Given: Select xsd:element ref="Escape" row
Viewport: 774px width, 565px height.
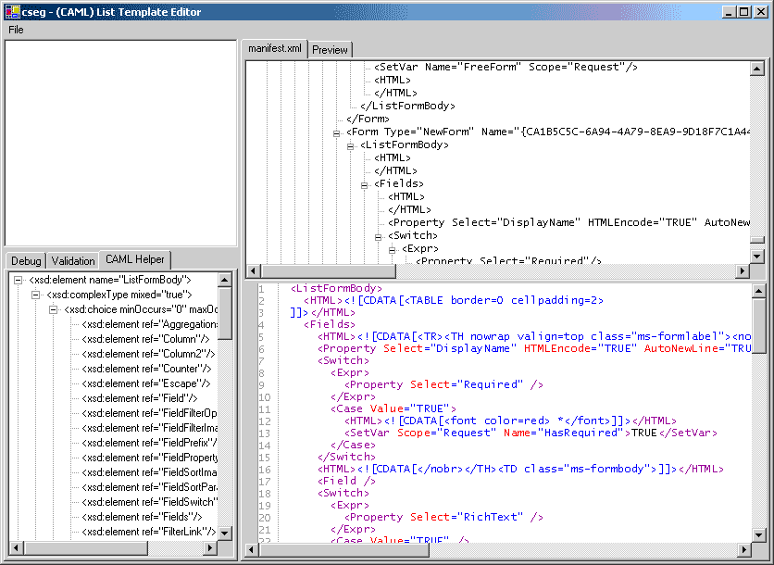Looking at the screenshot, I should click(x=146, y=383).
